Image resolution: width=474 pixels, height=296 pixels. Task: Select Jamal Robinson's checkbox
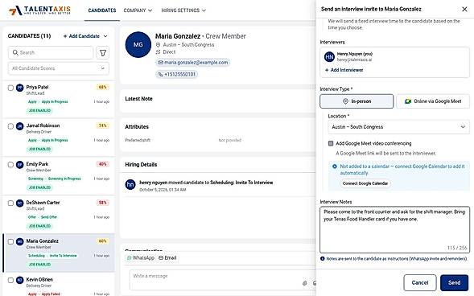(10, 126)
